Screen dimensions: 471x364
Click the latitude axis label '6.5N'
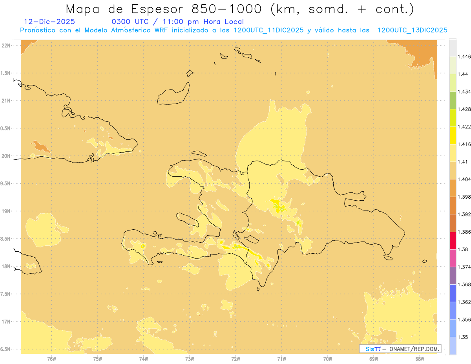coord(5,349)
